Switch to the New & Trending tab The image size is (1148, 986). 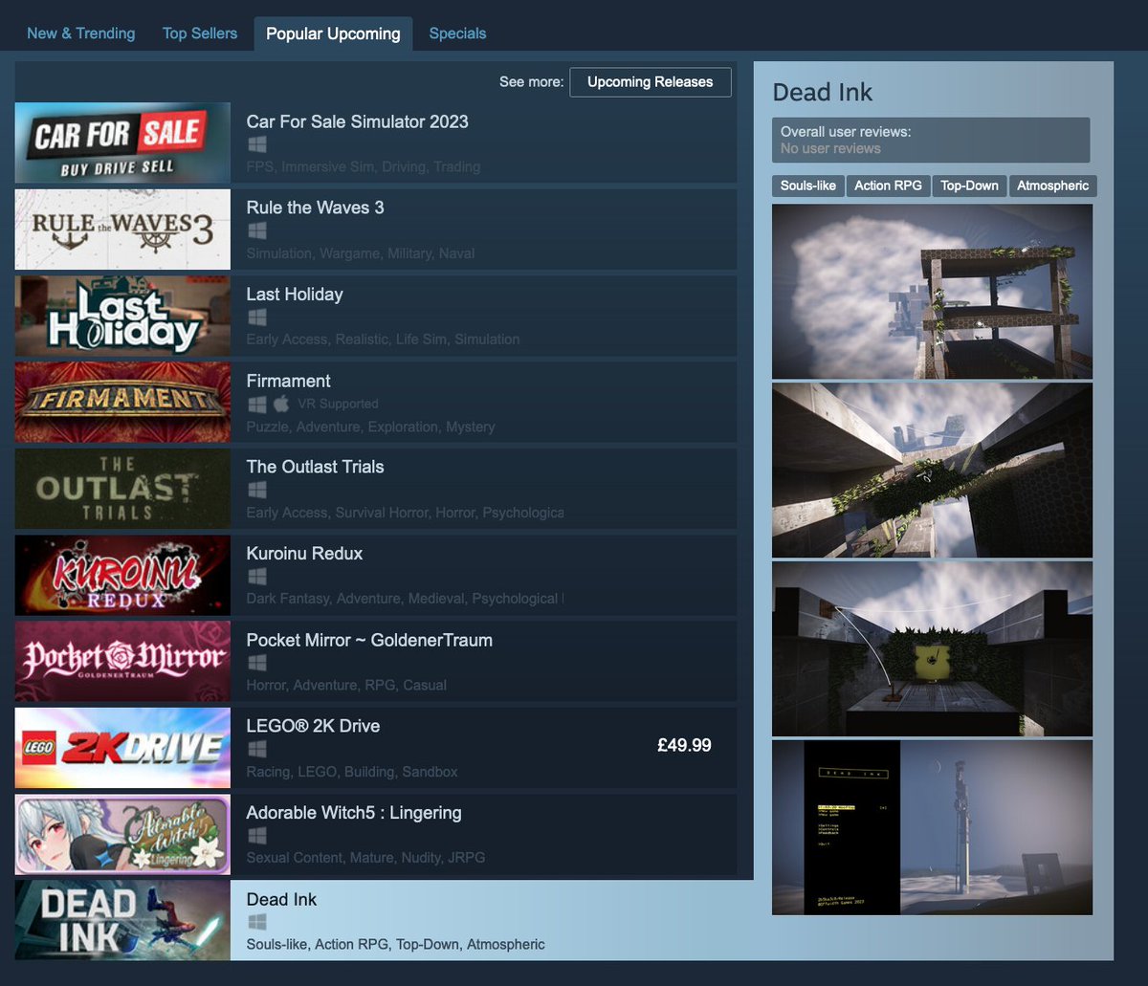click(80, 33)
